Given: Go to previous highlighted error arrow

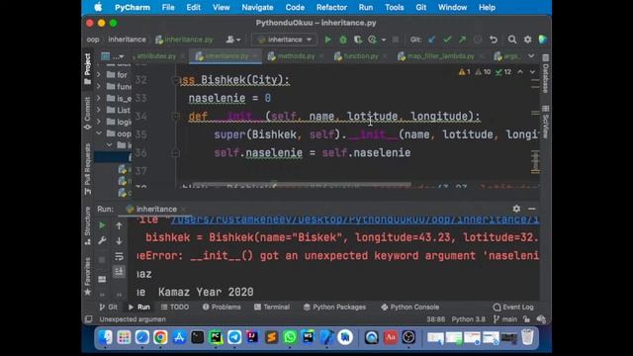Looking at the screenshot, I should pos(520,72).
